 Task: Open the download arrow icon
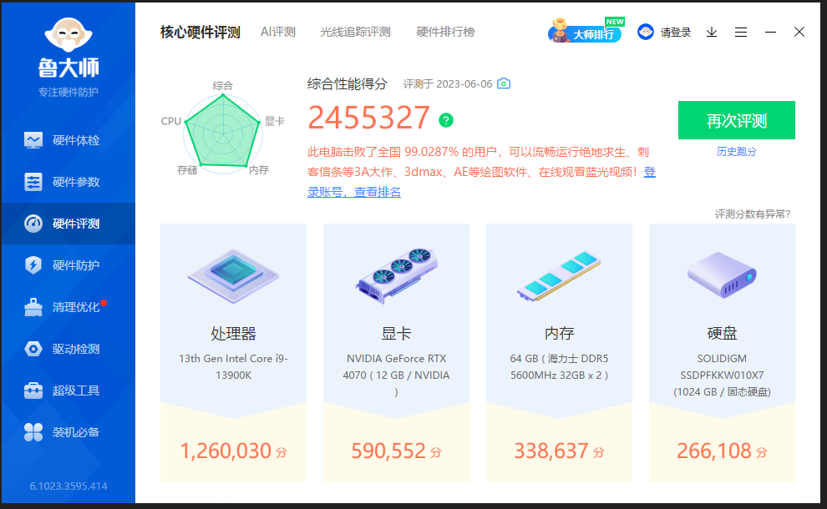click(712, 33)
